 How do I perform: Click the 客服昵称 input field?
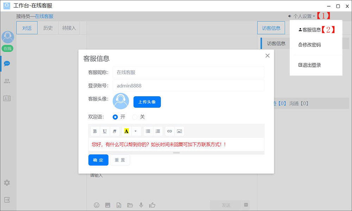click(x=188, y=72)
